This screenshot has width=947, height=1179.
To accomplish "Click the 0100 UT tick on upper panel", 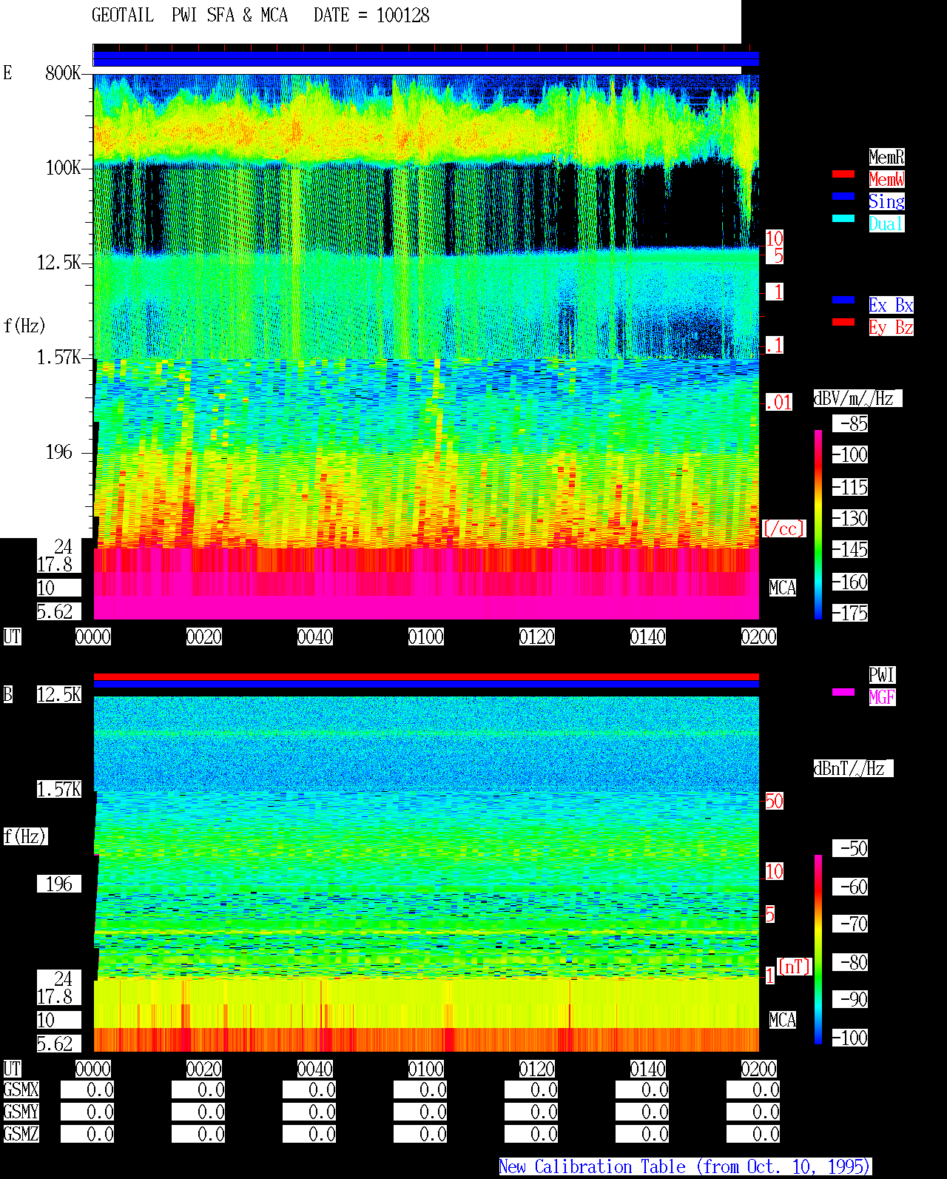I will (426, 636).
